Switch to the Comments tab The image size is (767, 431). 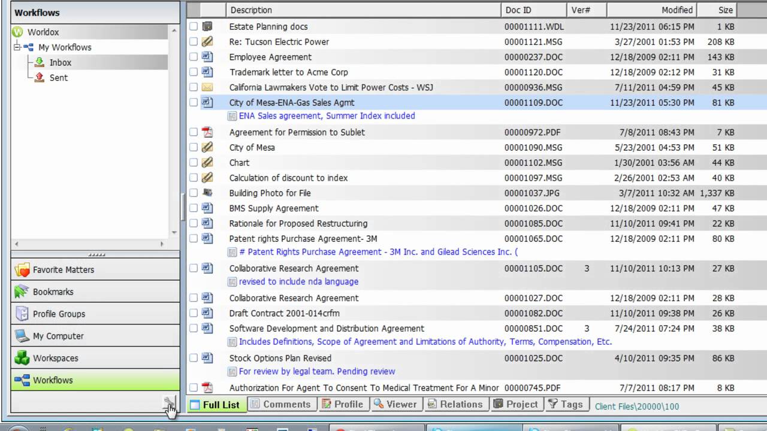pyautogui.click(x=280, y=405)
